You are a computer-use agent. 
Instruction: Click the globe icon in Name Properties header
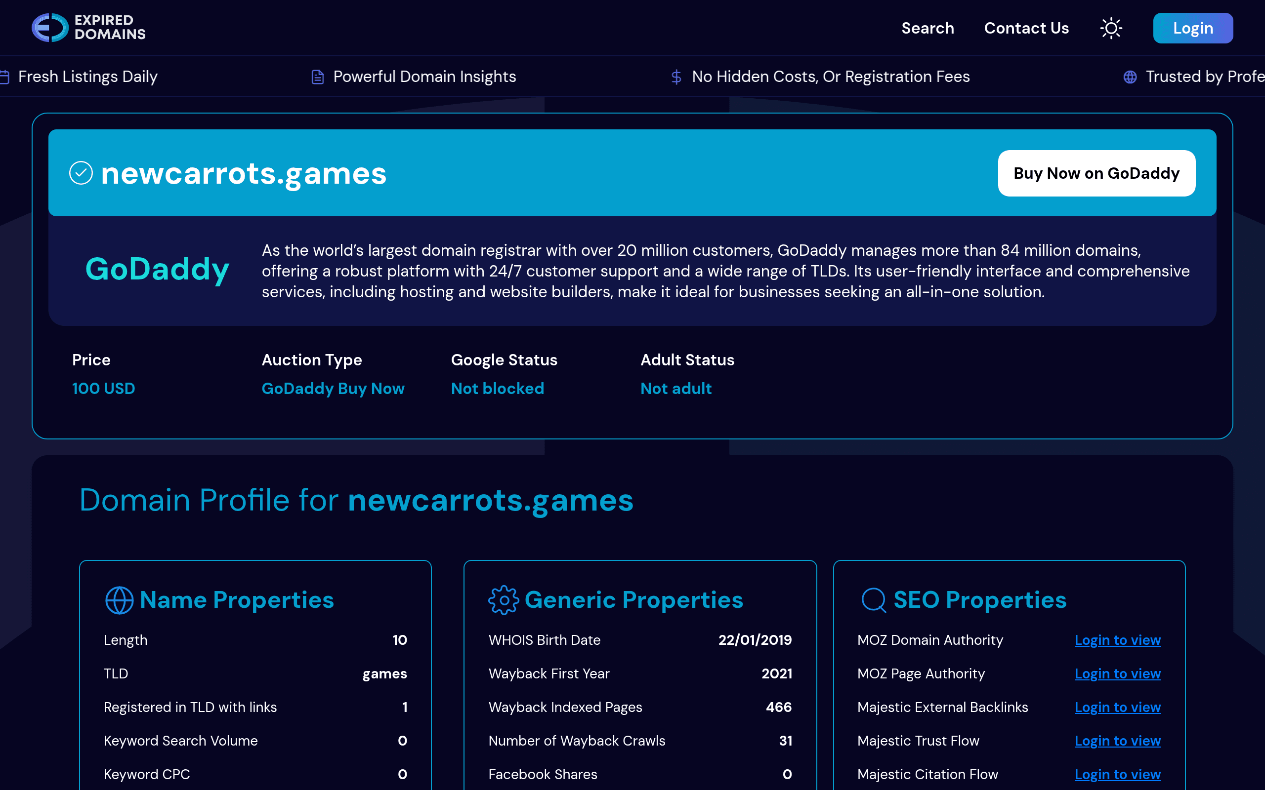[119, 600]
